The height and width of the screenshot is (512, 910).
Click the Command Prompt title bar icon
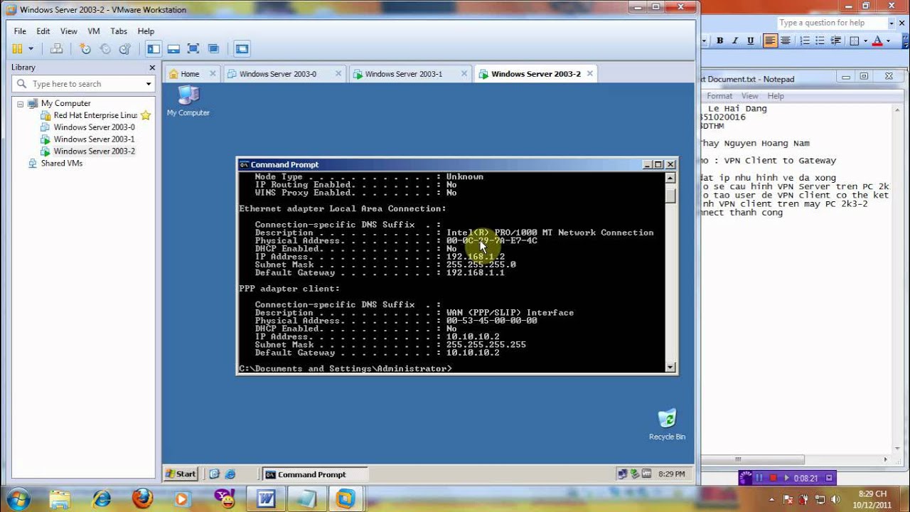(244, 164)
